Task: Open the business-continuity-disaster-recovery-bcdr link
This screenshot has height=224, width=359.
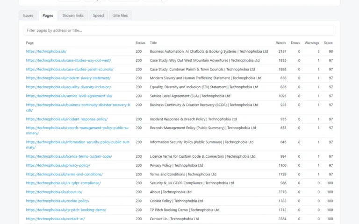Action: point(78,107)
